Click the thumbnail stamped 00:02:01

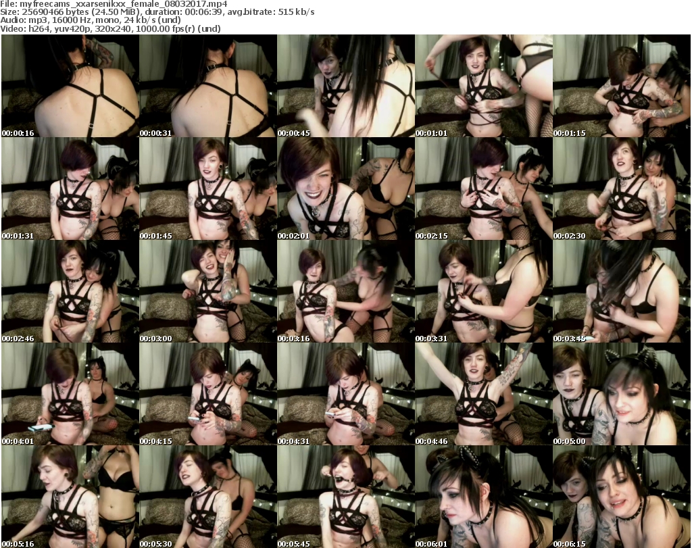346,189
